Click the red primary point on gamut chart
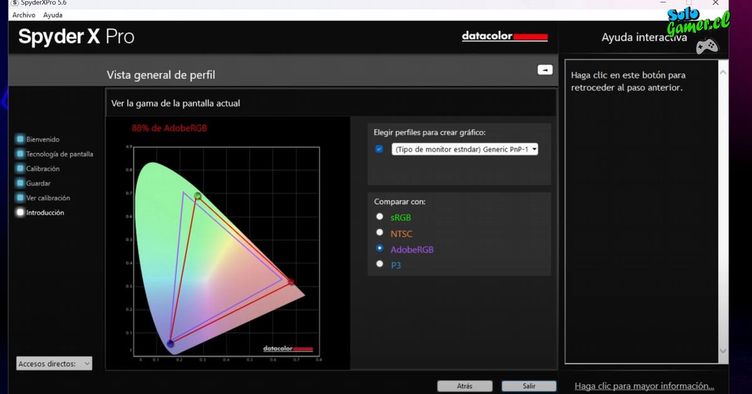Viewport: 752px width, 394px height. (291, 282)
